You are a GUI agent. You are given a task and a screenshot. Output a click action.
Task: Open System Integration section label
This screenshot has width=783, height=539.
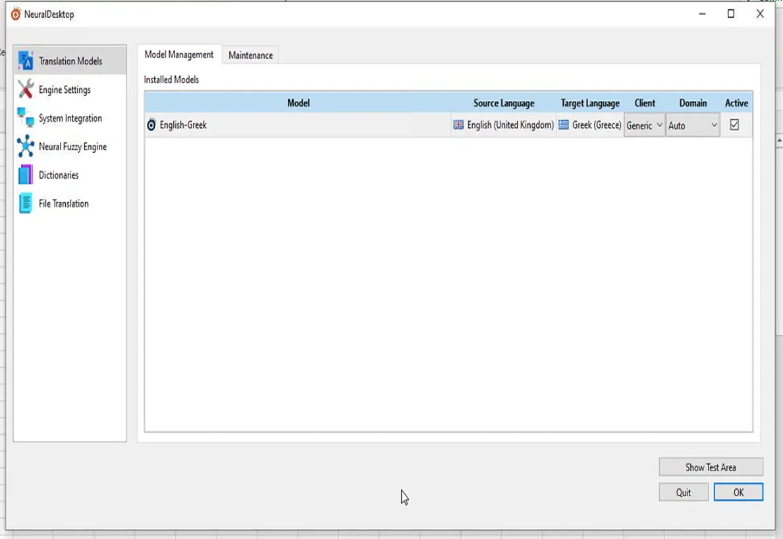[x=70, y=119]
